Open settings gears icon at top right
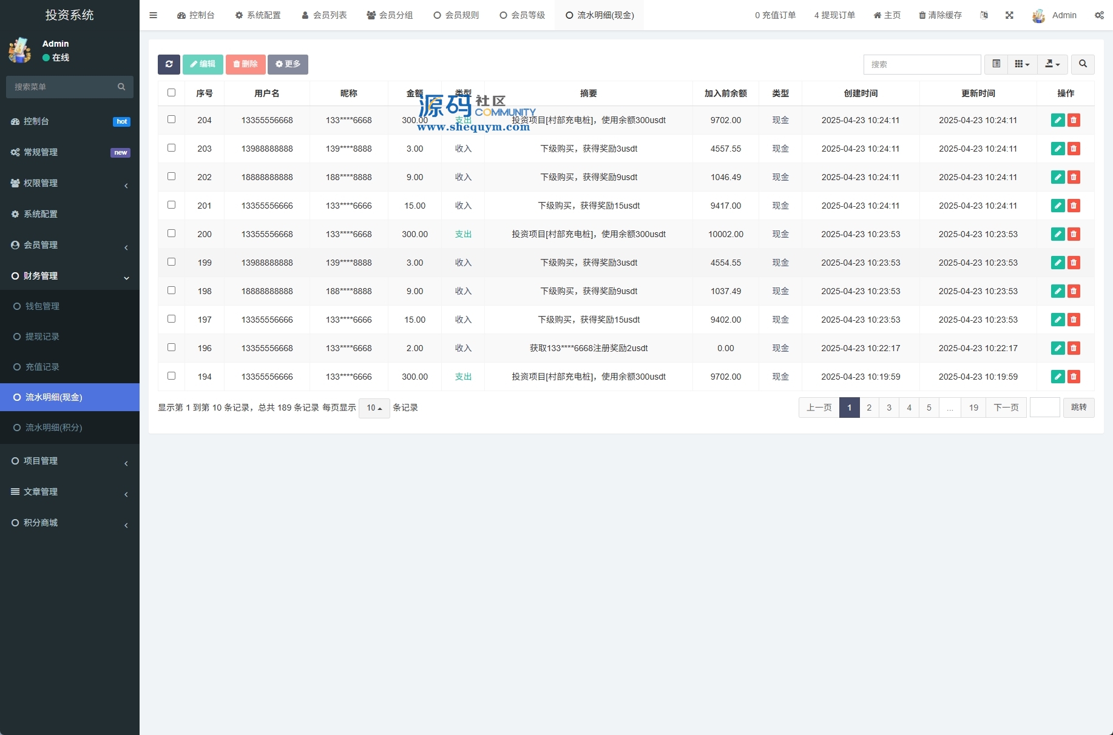Viewport: 1113px width, 735px height. tap(1099, 15)
